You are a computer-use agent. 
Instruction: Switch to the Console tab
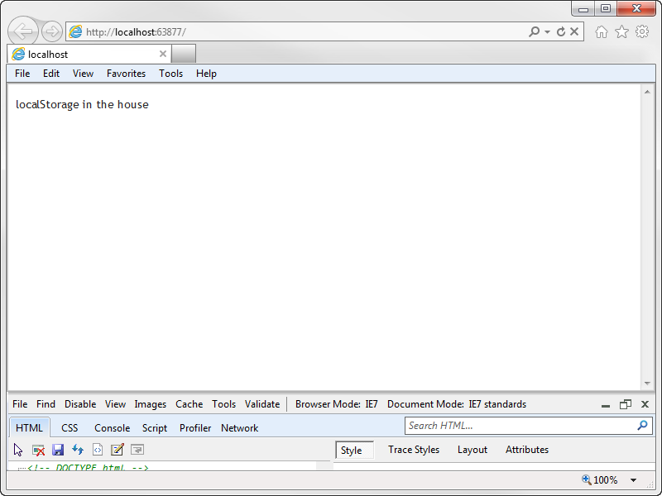pyautogui.click(x=112, y=427)
